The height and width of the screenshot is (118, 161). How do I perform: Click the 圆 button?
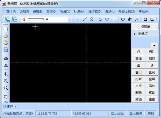tap(138, 65)
